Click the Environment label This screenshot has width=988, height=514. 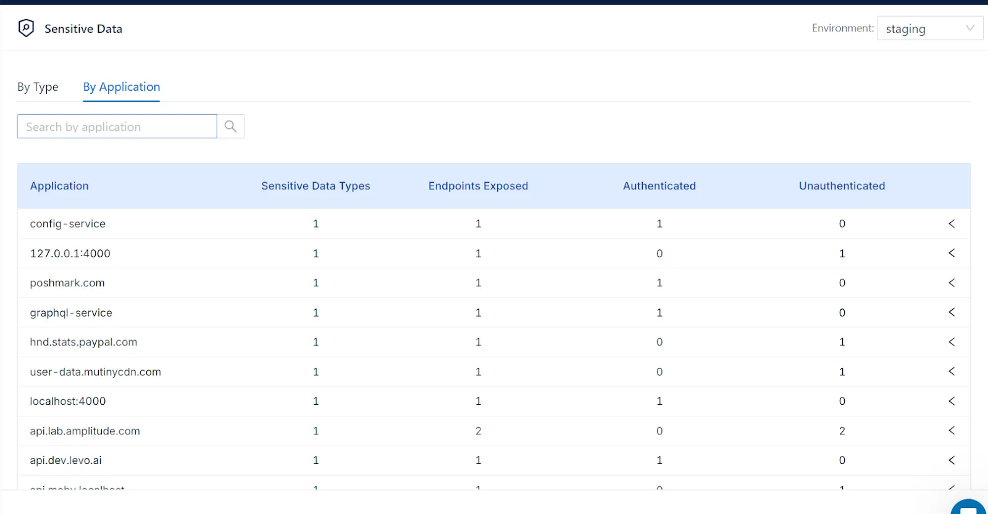pos(843,28)
